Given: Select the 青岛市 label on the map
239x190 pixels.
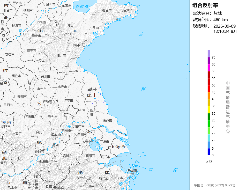Looking at the screenshot, I should [97, 27].
